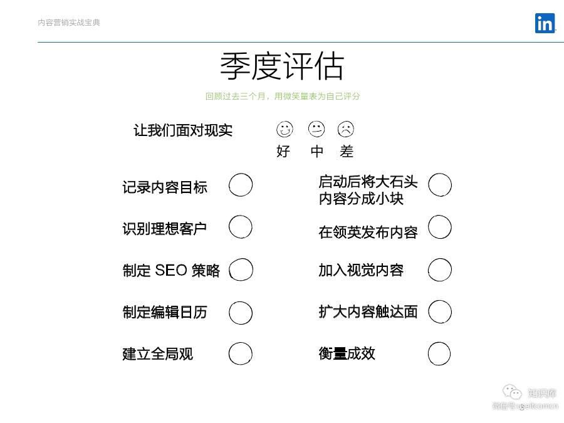Check the circle beside 制定编辑日历

pyautogui.click(x=241, y=312)
